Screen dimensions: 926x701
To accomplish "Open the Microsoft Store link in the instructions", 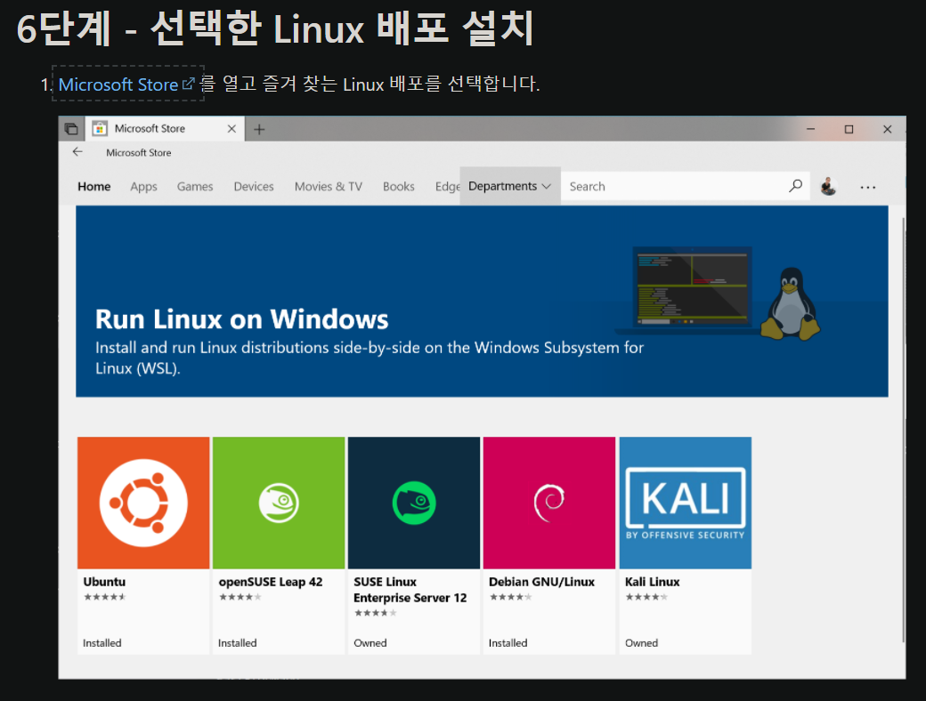I will tap(118, 85).
